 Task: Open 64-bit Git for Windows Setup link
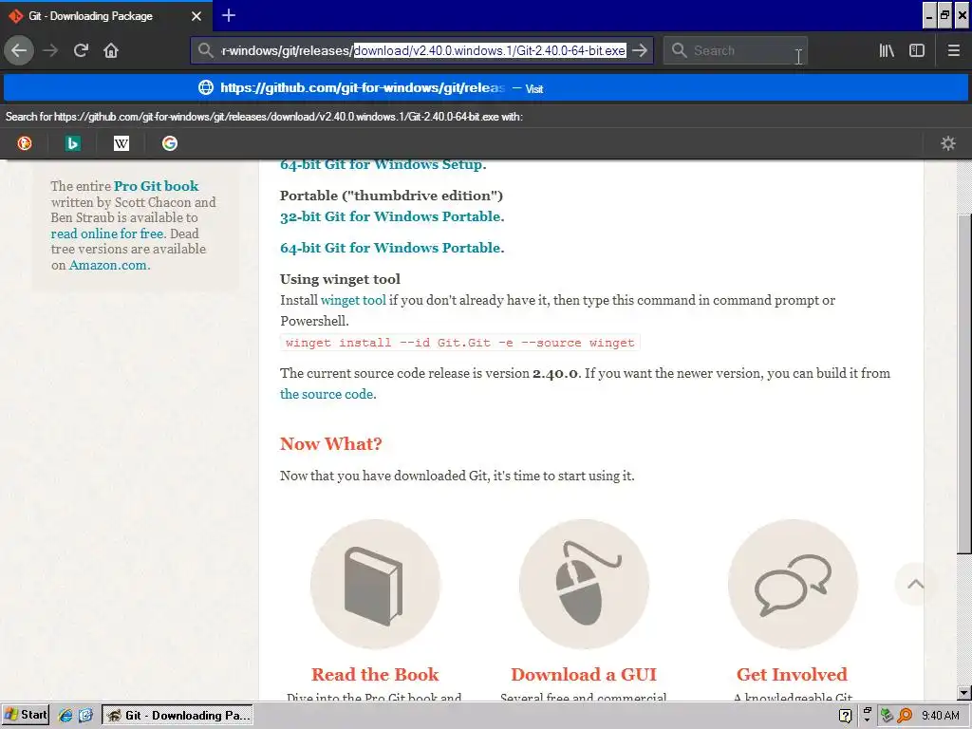(383, 164)
